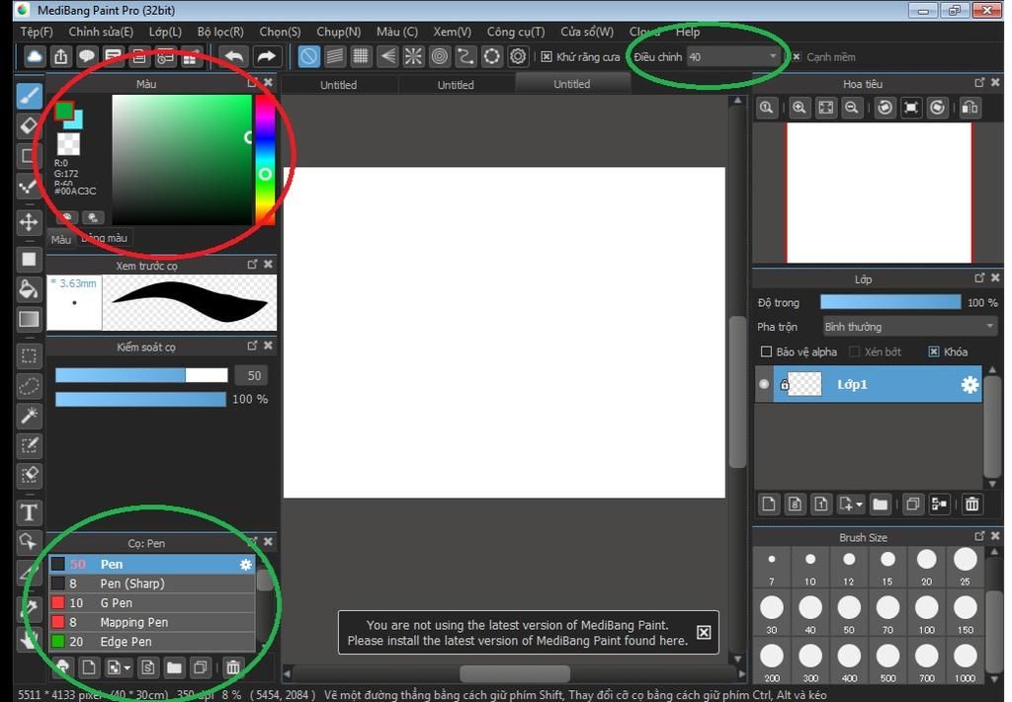Click the transparent color swatch

68,144
